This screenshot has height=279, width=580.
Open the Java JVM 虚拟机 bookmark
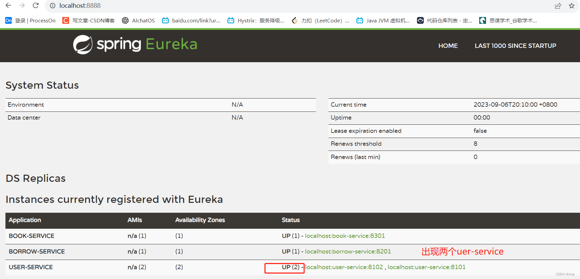[383, 20]
